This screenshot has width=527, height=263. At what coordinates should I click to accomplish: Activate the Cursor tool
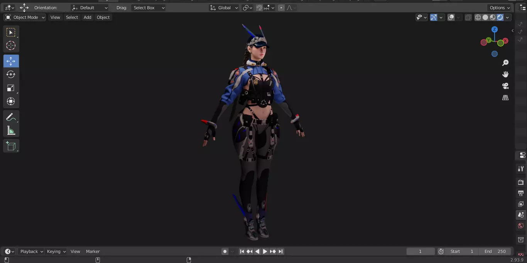pyautogui.click(x=11, y=45)
